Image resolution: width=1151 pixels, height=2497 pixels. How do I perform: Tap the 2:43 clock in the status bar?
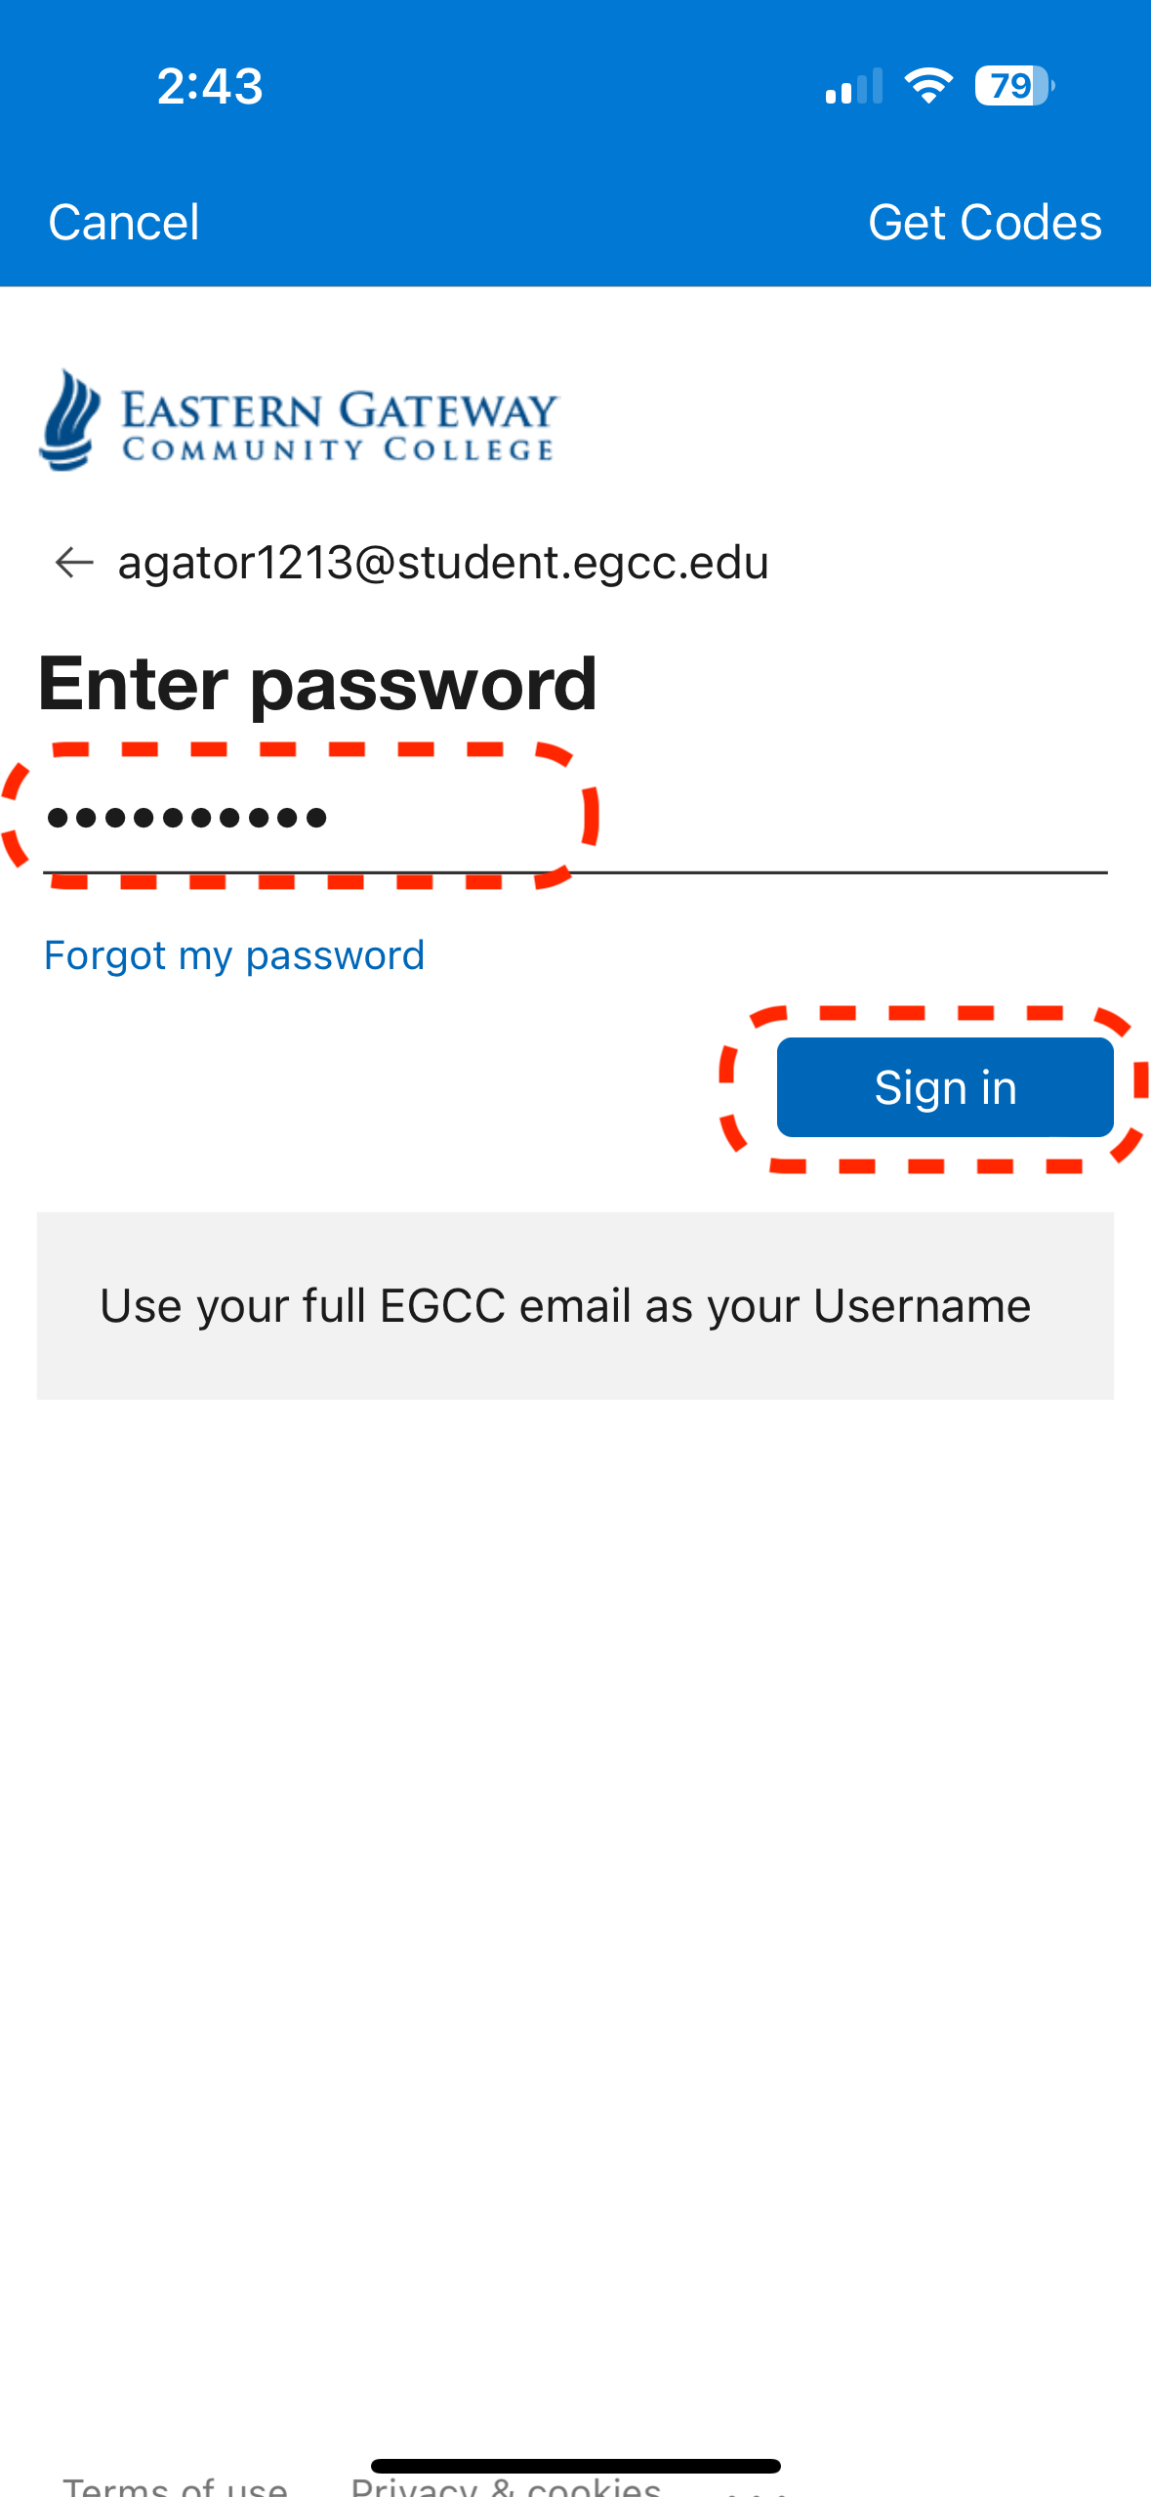point(210,86)
